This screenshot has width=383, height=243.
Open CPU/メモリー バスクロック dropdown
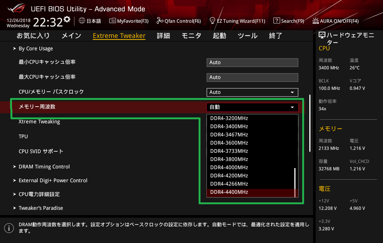tap(252, 92)
